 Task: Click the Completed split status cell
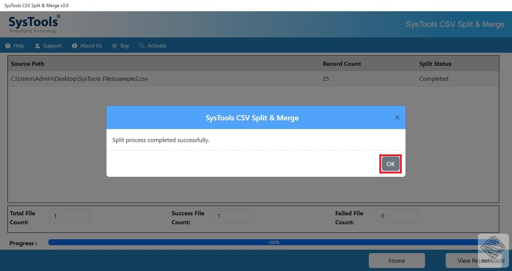(x=434, y=78)
